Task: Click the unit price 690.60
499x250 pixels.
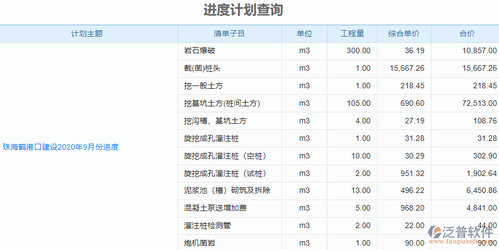Action: click(412, 103)
